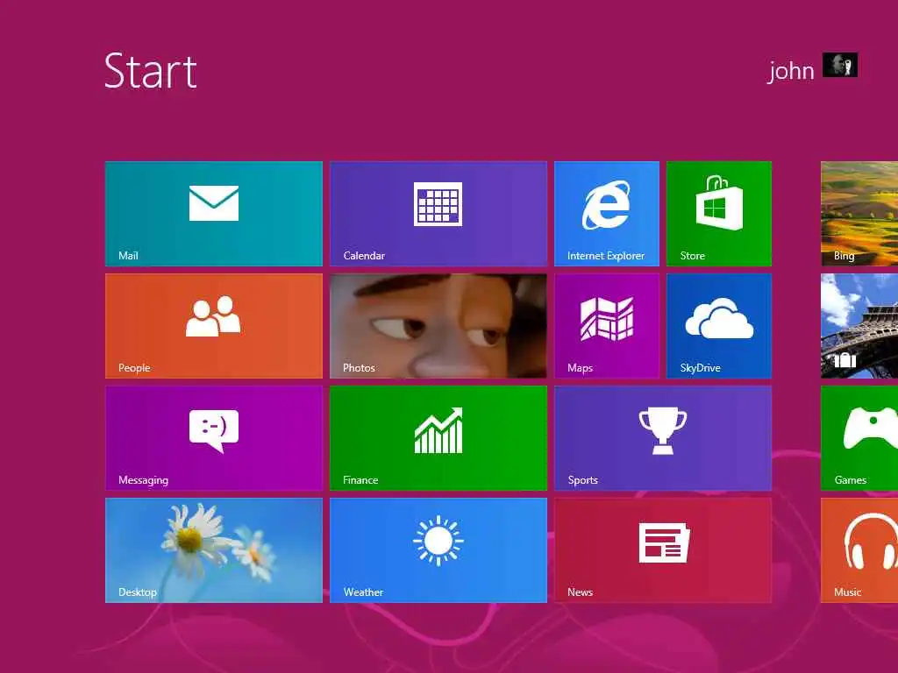Open the Messaging tile
Viewport: 898px width, 673px height.
pyautogui.click(x=214, y=438)
